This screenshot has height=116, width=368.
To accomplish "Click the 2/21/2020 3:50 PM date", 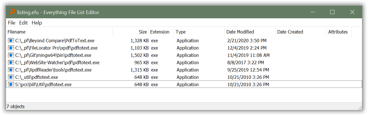I will [247, 41].
